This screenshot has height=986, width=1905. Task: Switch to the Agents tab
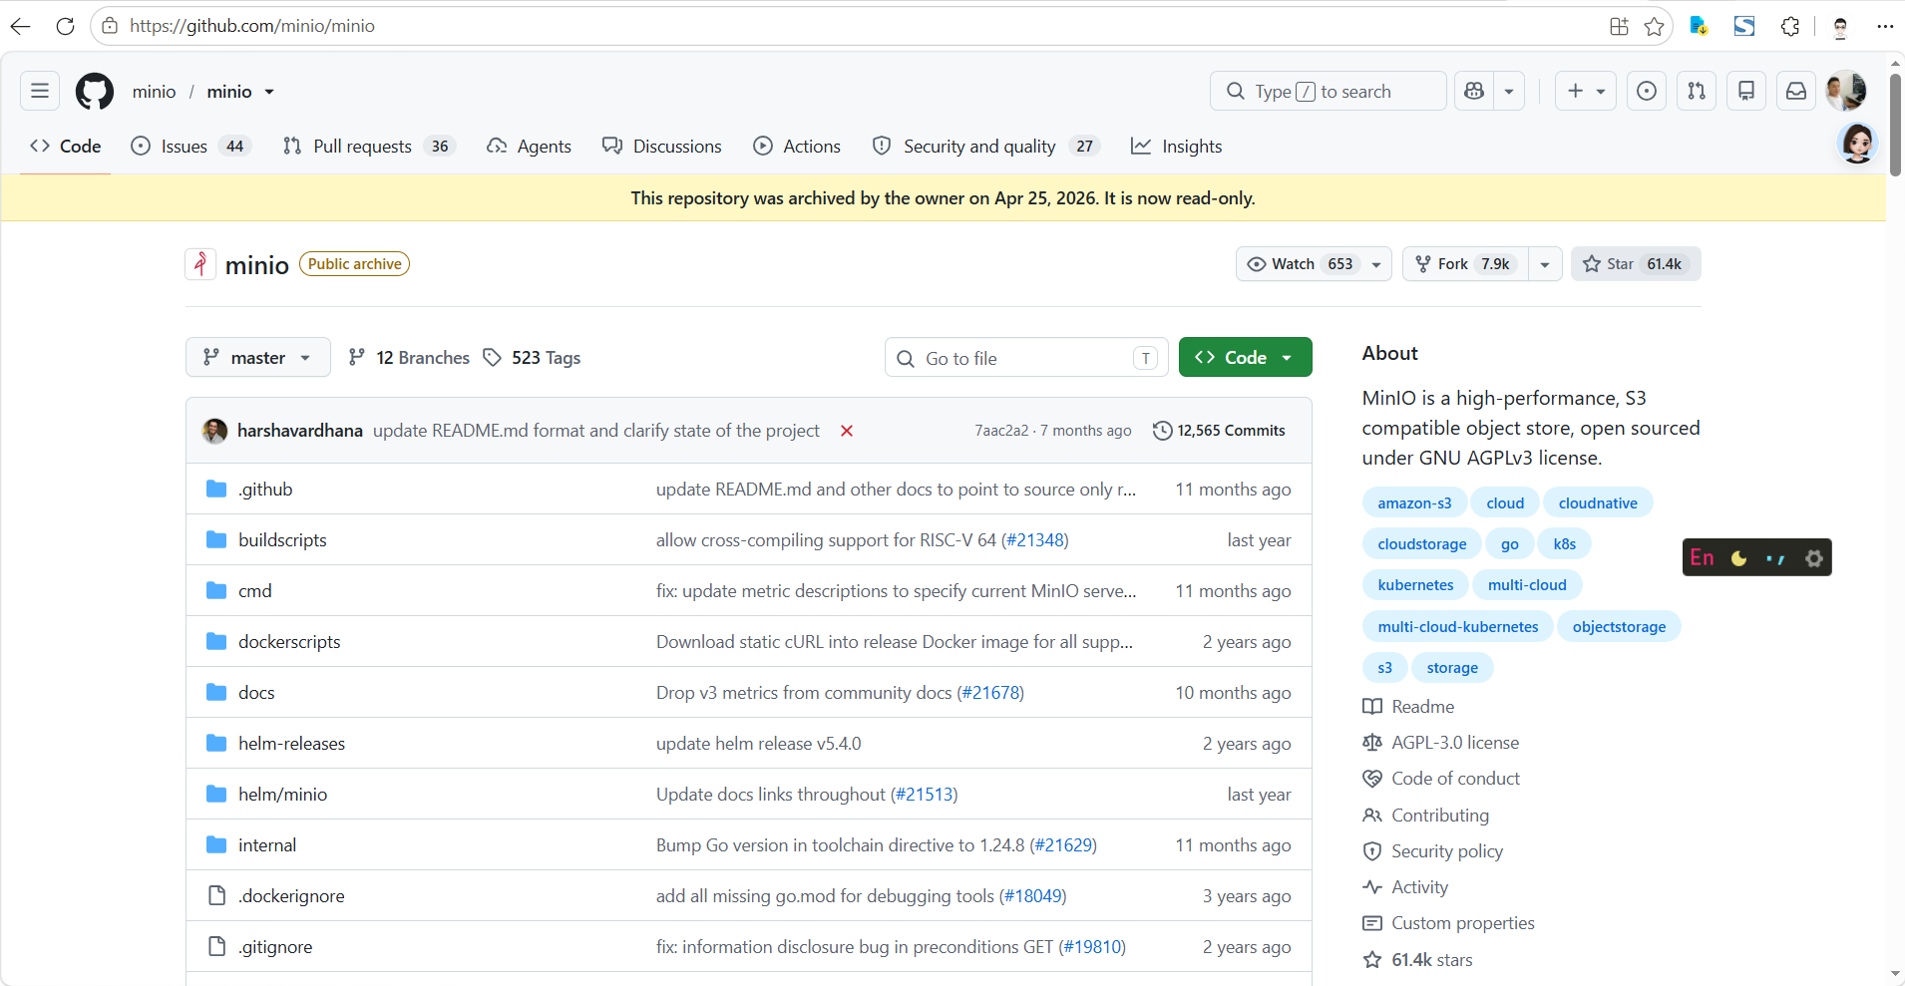coord(529,147)
